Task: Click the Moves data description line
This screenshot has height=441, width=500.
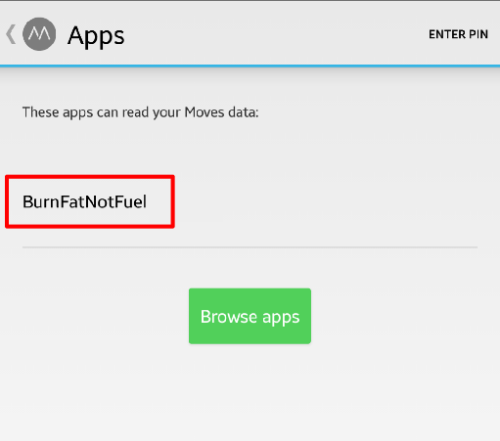Action: pos(140,112)
